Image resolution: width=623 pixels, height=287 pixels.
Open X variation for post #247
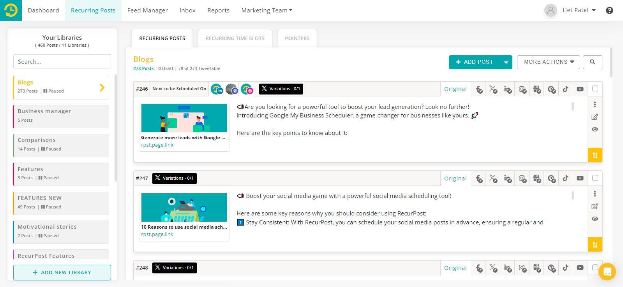tap(493, 178)
